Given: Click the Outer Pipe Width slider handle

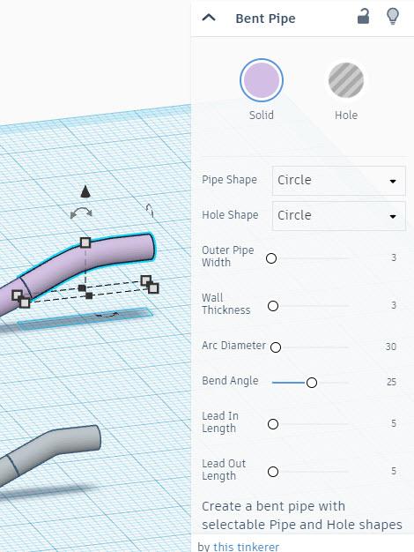Looking at the screenshot, I should click(x=271, y=258).
